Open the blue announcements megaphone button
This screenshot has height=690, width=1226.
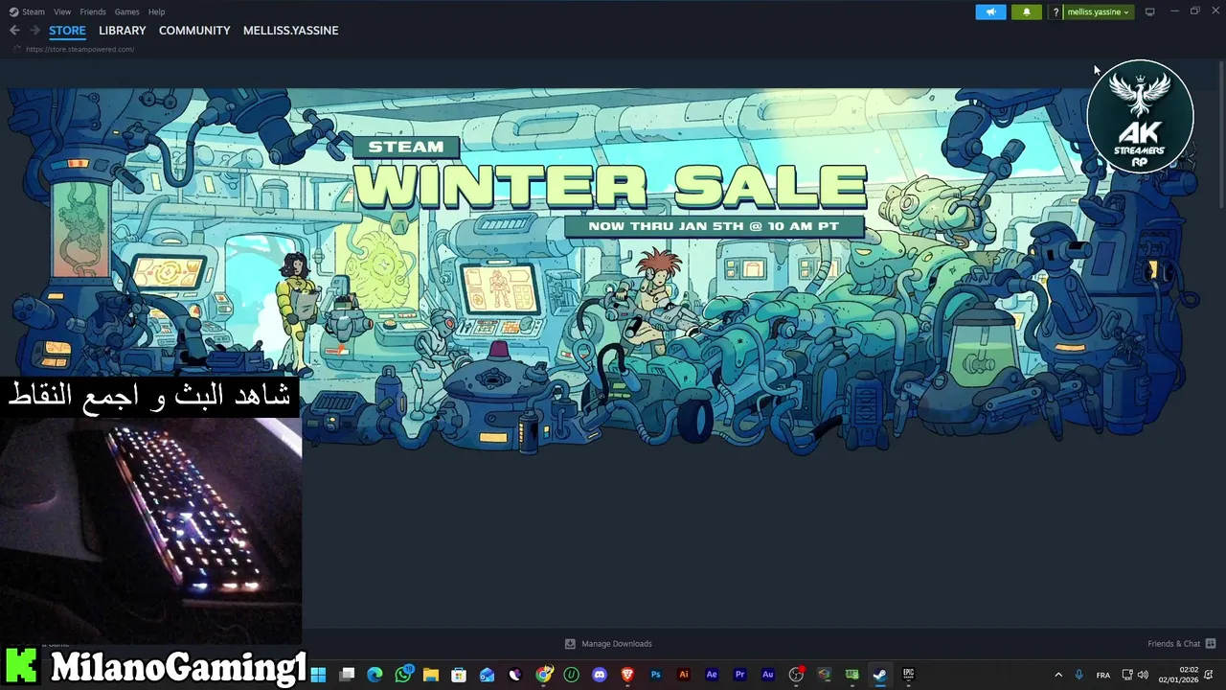(x=990, y=11)
